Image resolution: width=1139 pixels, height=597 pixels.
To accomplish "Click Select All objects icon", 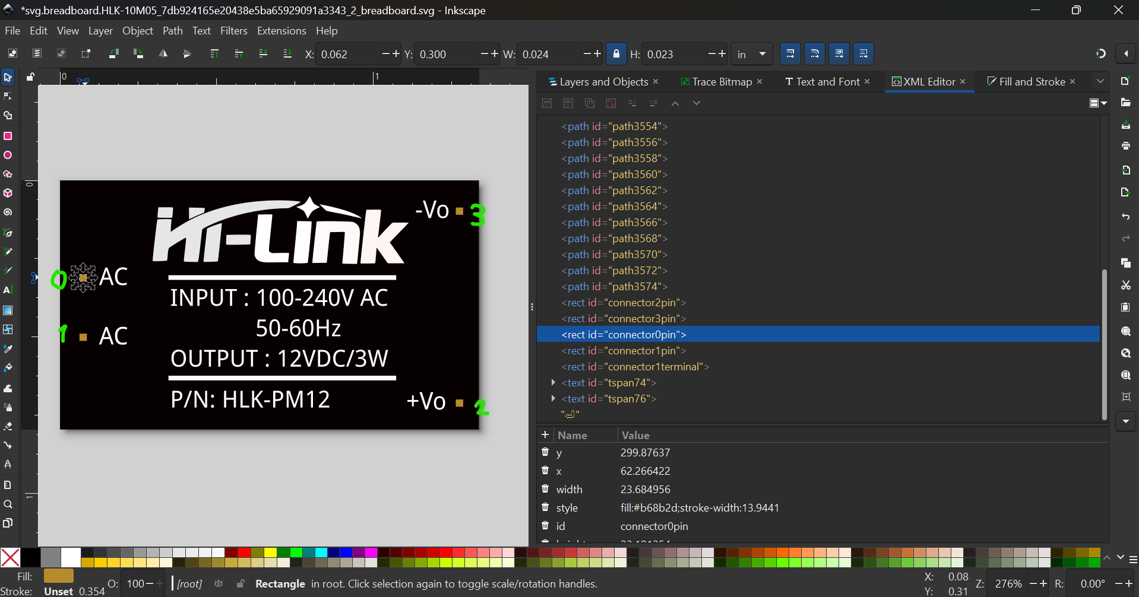I will pyautogui.click(x=12, y=53).
